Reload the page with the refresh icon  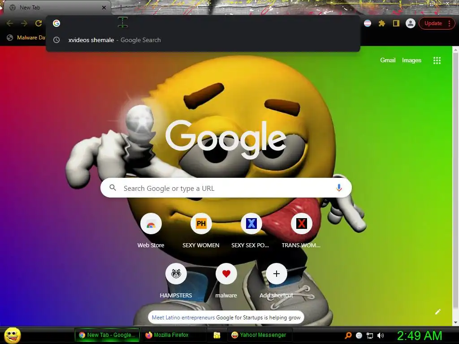(x=39, y=23)
